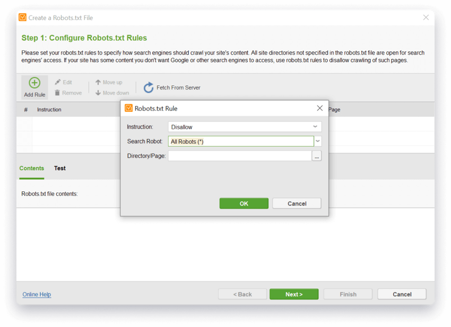Click the Back button
The height and width of the screenshot is (327, 451).
[x=242, y=294]
